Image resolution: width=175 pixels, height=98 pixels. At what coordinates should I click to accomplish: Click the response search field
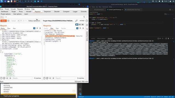point(65,78)
